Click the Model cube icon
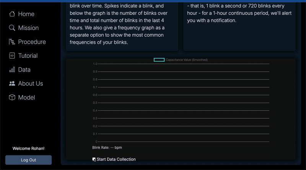The height and width of the screenshot is (170, 306). pos(12,98)
